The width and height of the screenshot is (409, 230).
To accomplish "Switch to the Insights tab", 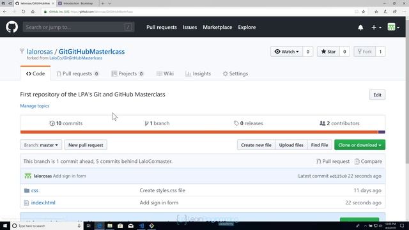I will [x=198, y=73].
